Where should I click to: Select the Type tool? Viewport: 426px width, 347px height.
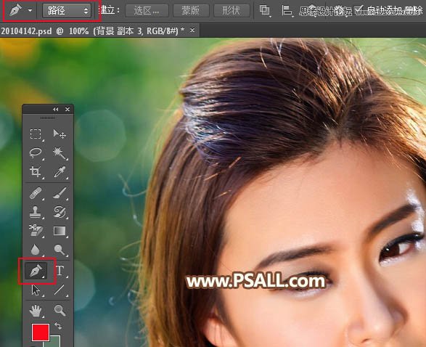[x=60, y=271]
